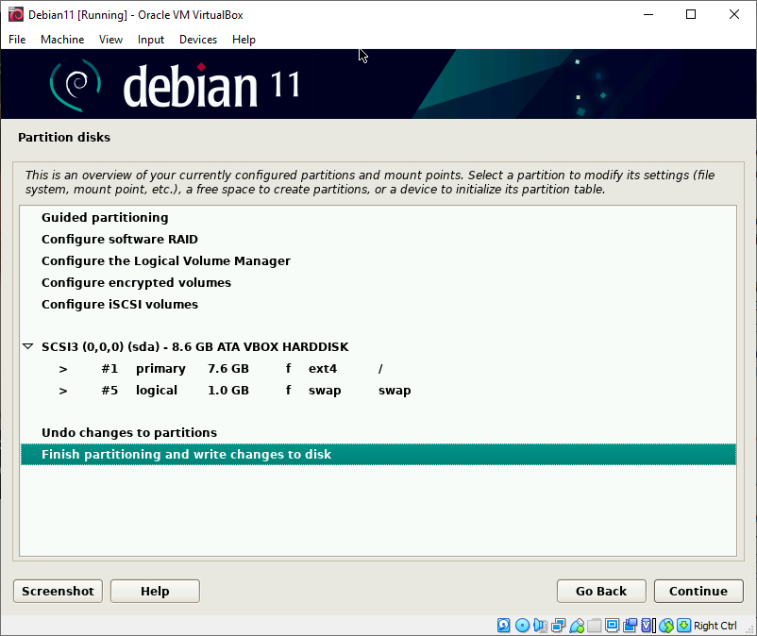Click the audio speaker status icon
757x636 pixels.
[x=540, y=626]
